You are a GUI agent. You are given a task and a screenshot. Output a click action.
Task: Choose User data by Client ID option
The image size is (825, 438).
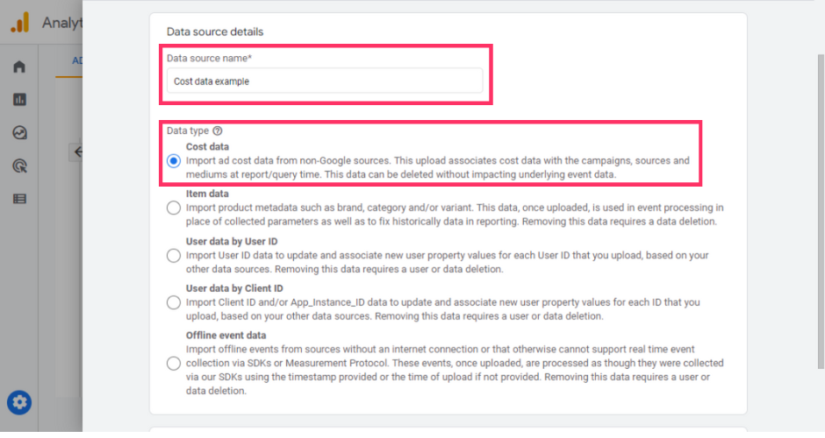pyautogui.click(x=174, y=302)
